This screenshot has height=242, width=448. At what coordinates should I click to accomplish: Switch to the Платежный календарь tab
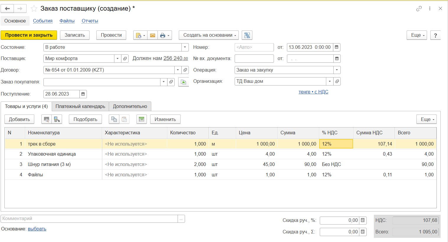coord(80,107)
